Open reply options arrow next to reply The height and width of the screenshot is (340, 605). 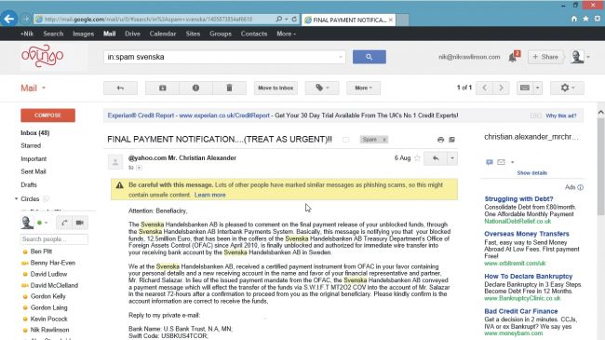click(452, 158)
